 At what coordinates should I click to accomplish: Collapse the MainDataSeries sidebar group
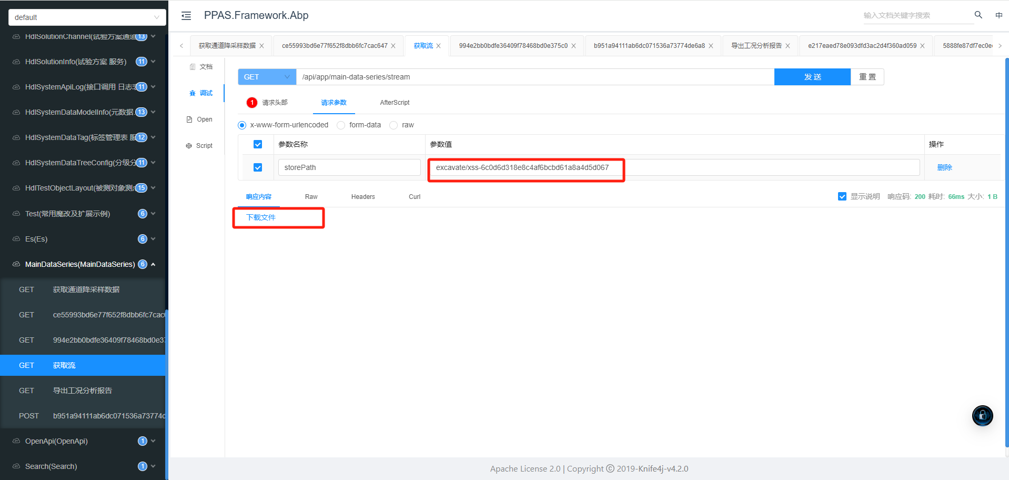point(153,264)
